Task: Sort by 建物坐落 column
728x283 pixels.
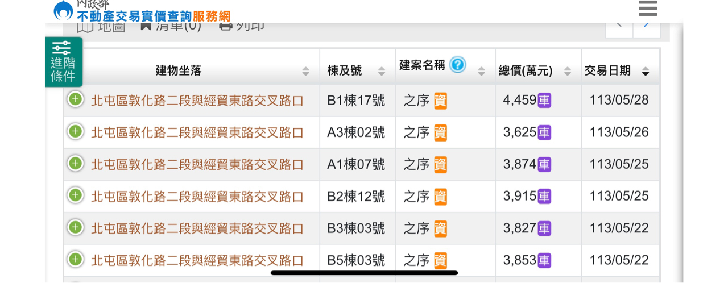Action: pos(306,71)
